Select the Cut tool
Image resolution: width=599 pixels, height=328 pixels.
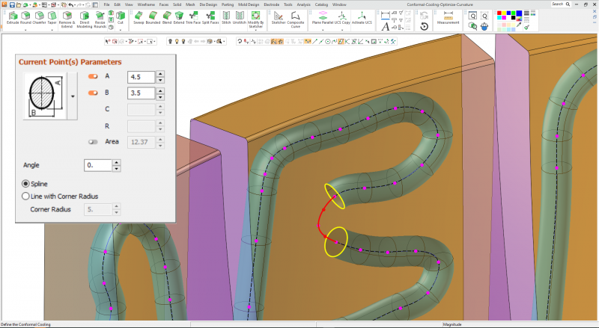pos(121,18)
